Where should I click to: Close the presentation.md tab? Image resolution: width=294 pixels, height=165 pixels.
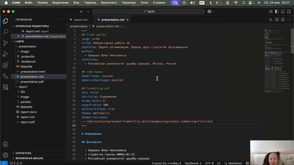pyautogui.click(x=128, y=20)
